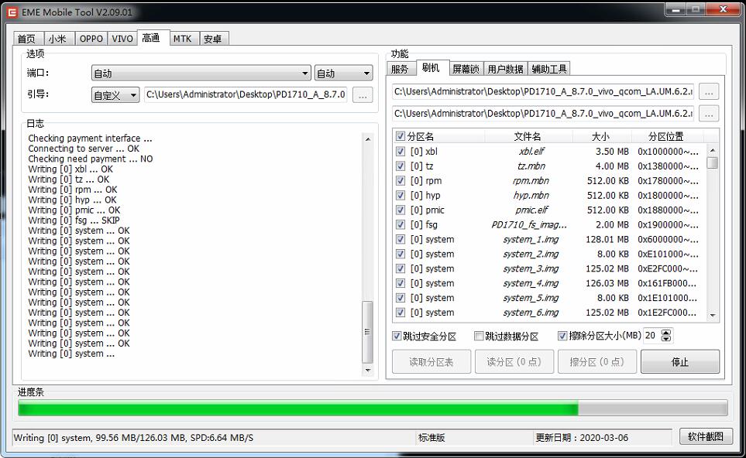Toggle the rpm partition checkbox
This screenshot has width=746, height=458.
pyautogui.click(x=401, y=180)
